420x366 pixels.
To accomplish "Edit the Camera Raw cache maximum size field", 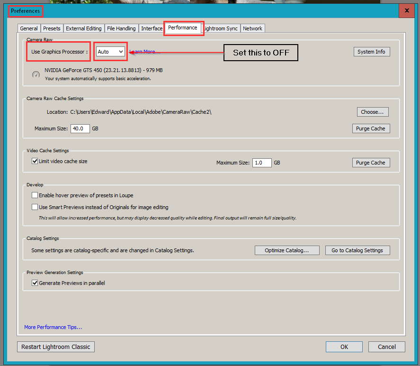I will tap(80, 128).
